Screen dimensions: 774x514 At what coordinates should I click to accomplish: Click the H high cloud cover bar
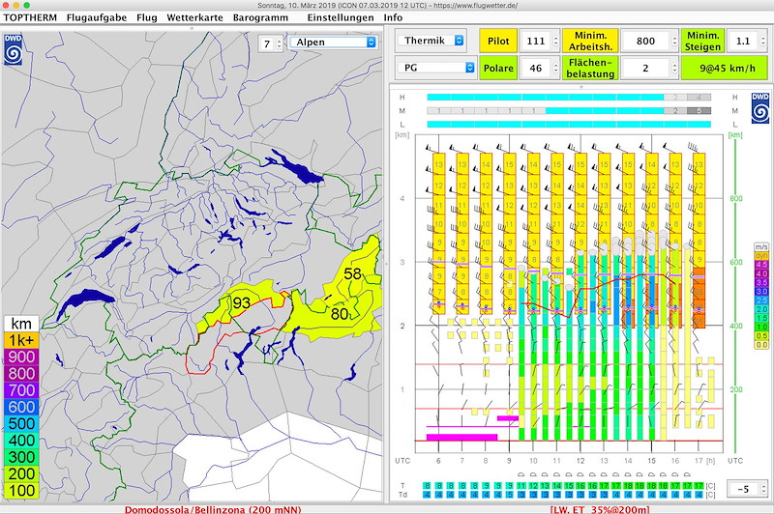(x=569, y=98)
